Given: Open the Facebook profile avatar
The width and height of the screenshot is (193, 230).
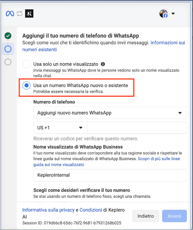Looking at the screenshot, I should coord(163,14).
